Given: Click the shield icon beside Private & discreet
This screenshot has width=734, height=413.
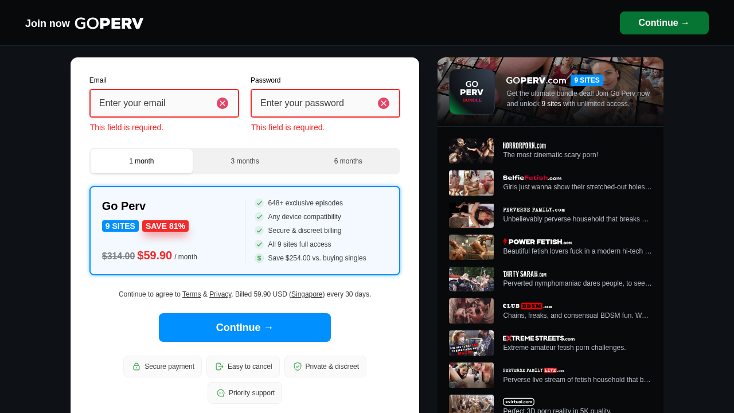Looking at the screenshot, I should click(x=298, y=367).
